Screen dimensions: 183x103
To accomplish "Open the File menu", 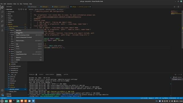I will 2,4.
